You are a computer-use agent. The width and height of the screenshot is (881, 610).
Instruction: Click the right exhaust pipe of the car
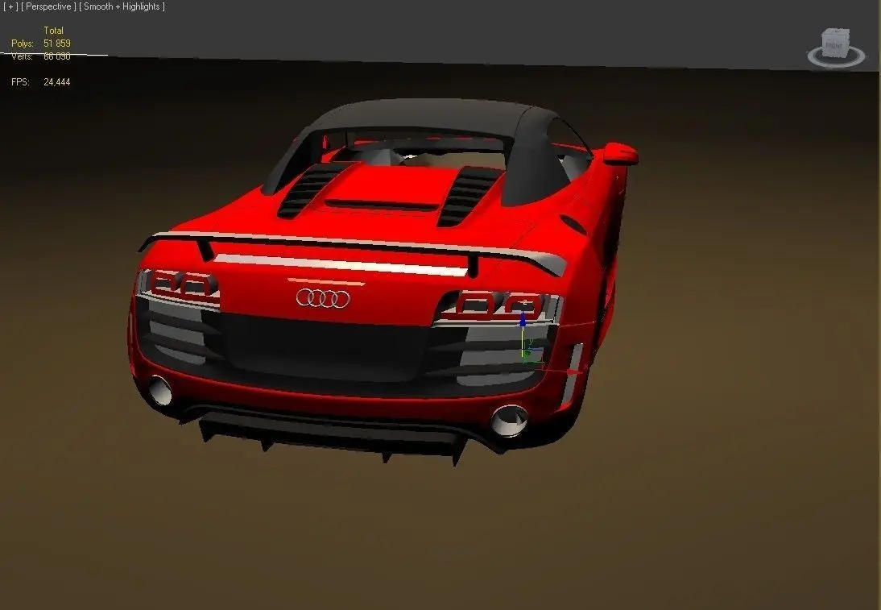(510, 421)
